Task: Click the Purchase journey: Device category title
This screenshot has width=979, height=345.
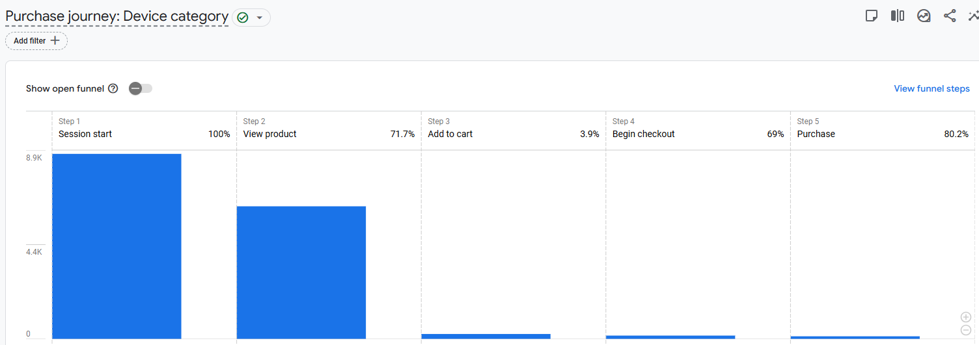Action: pos(117,17)
